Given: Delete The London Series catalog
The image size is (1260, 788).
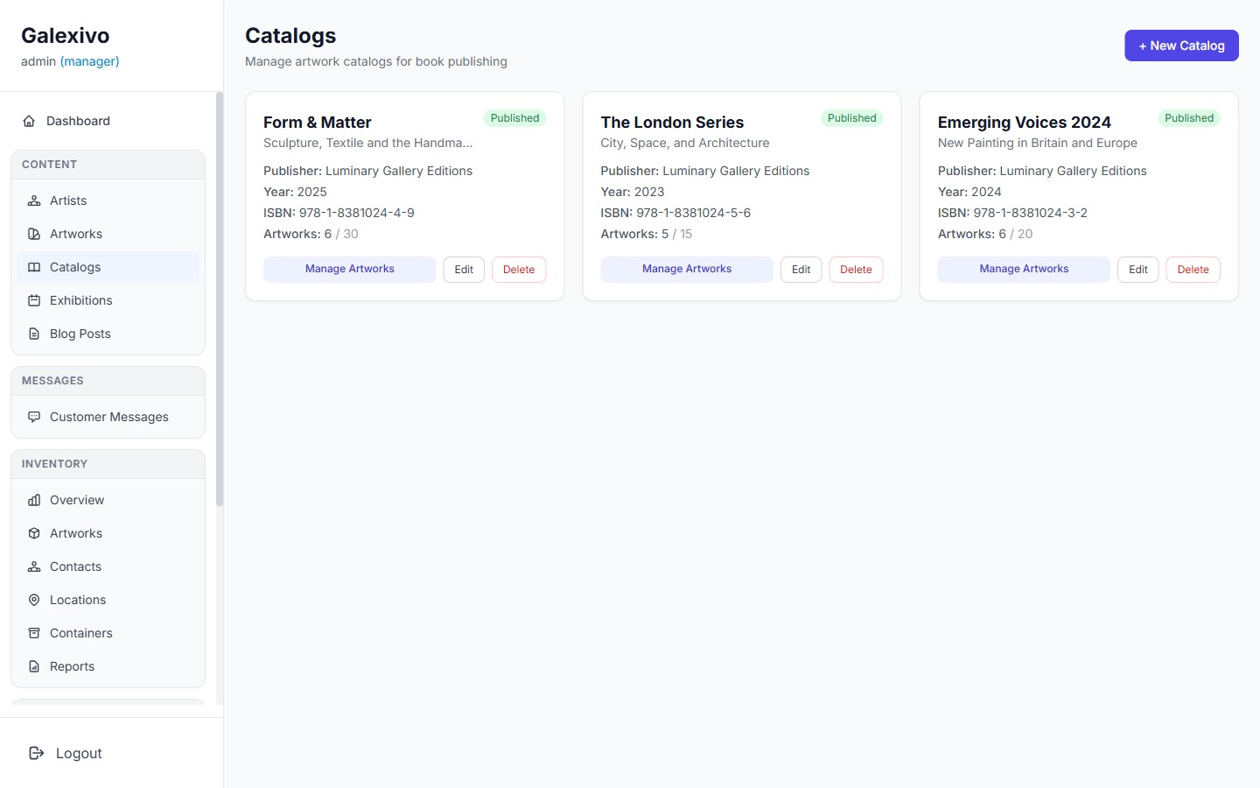Looking at the screenshot, I should tap(855, 270).
